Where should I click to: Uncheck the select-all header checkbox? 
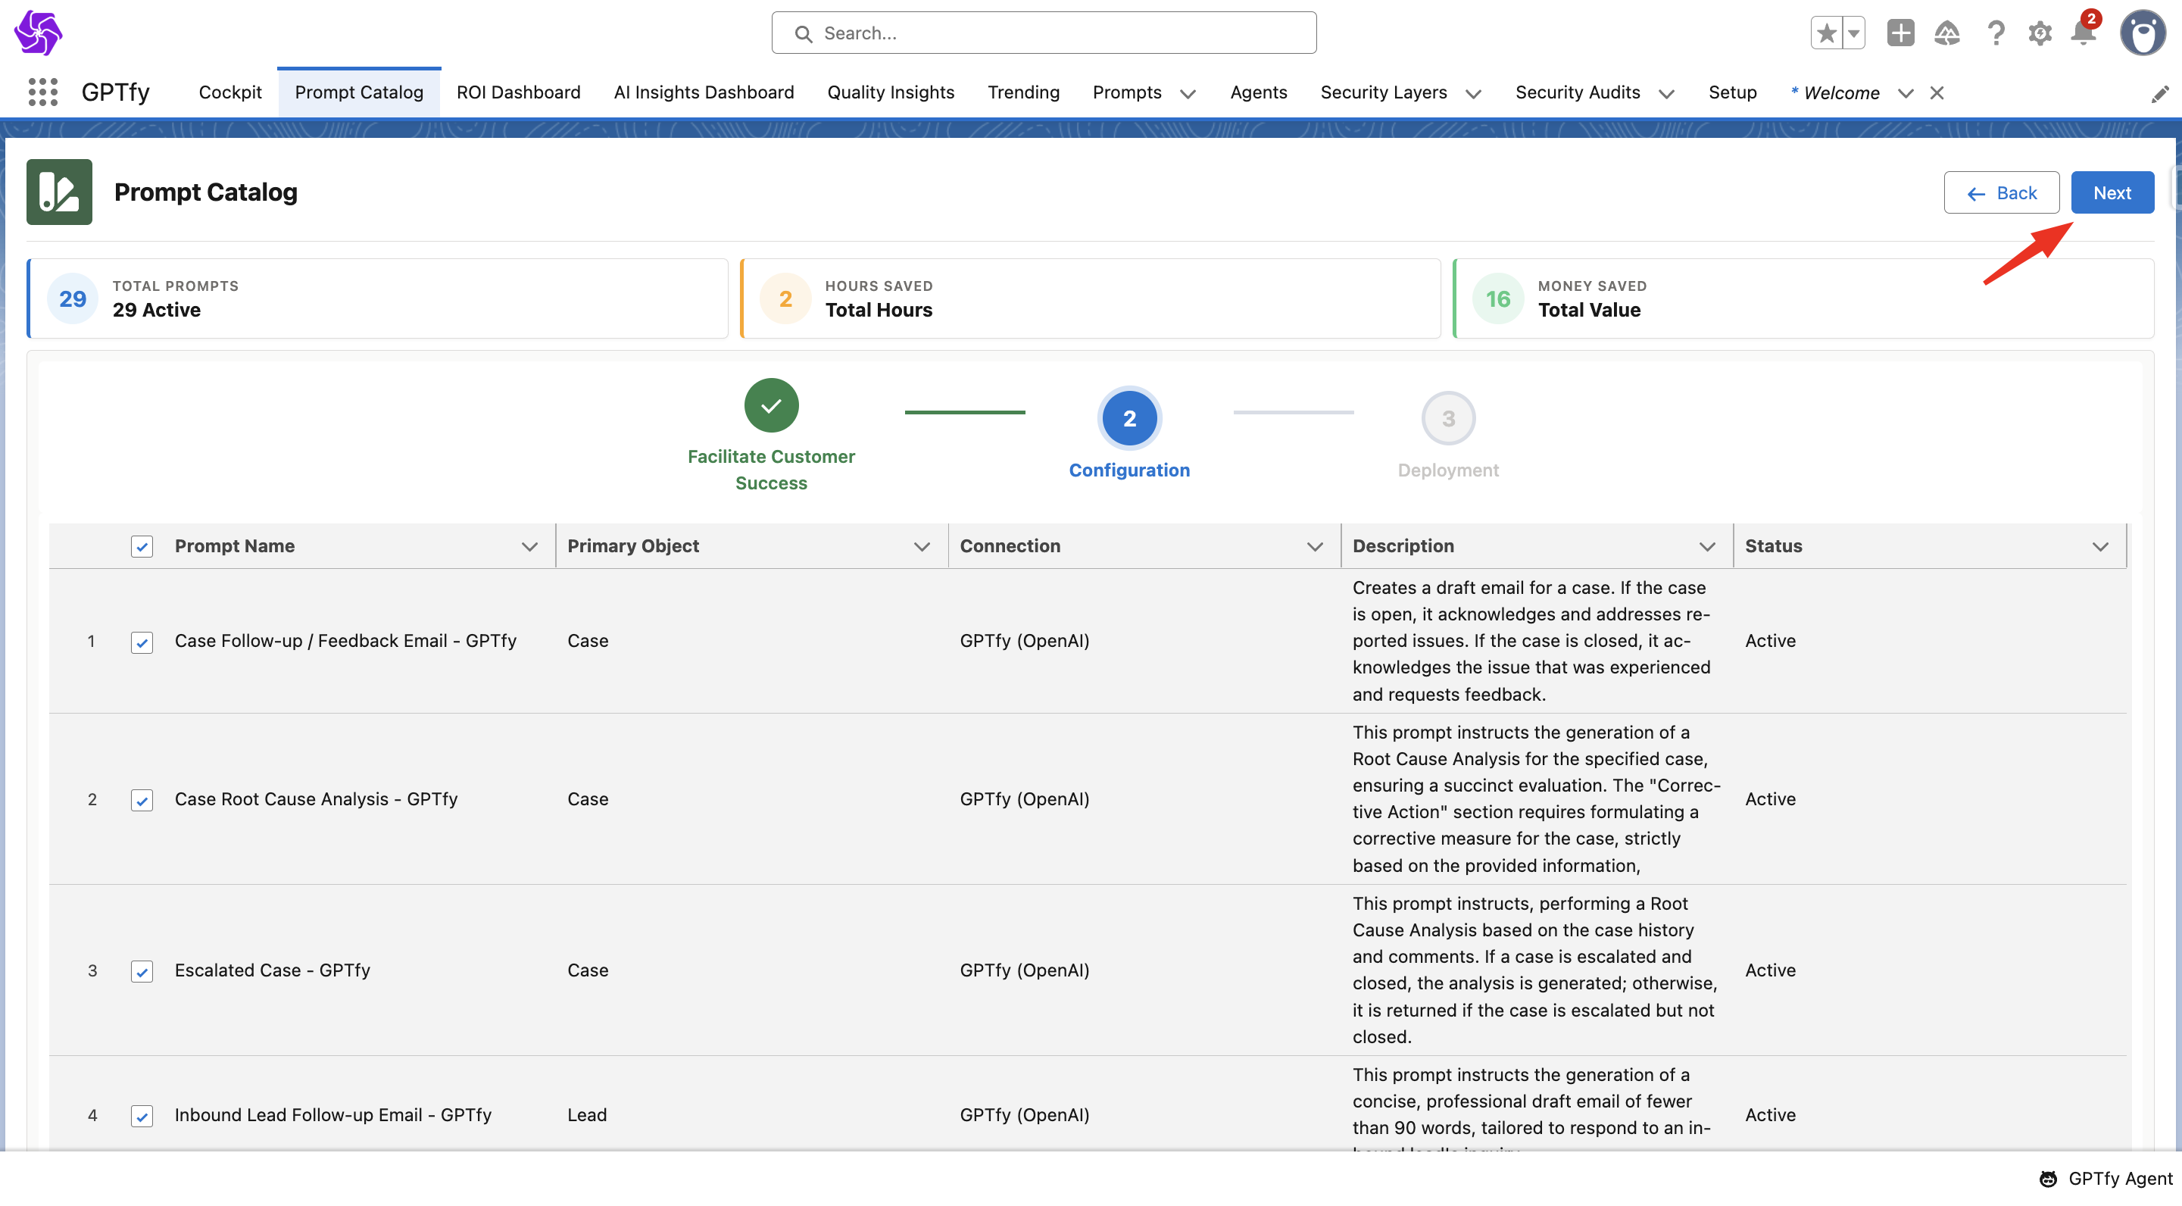pyautogui.click(x=142, y=547)
